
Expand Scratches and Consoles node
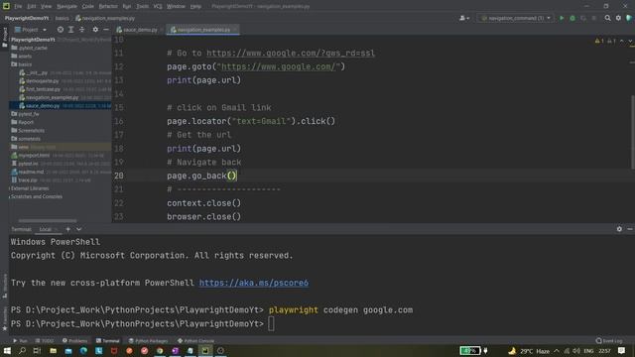(10, 196)
